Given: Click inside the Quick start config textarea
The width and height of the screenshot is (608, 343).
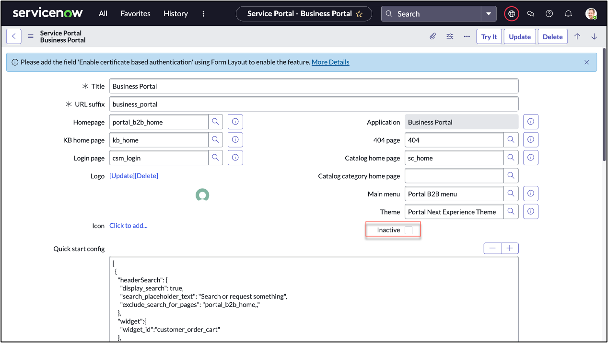Looking at the screenshot, I should (x=314, y=298).
